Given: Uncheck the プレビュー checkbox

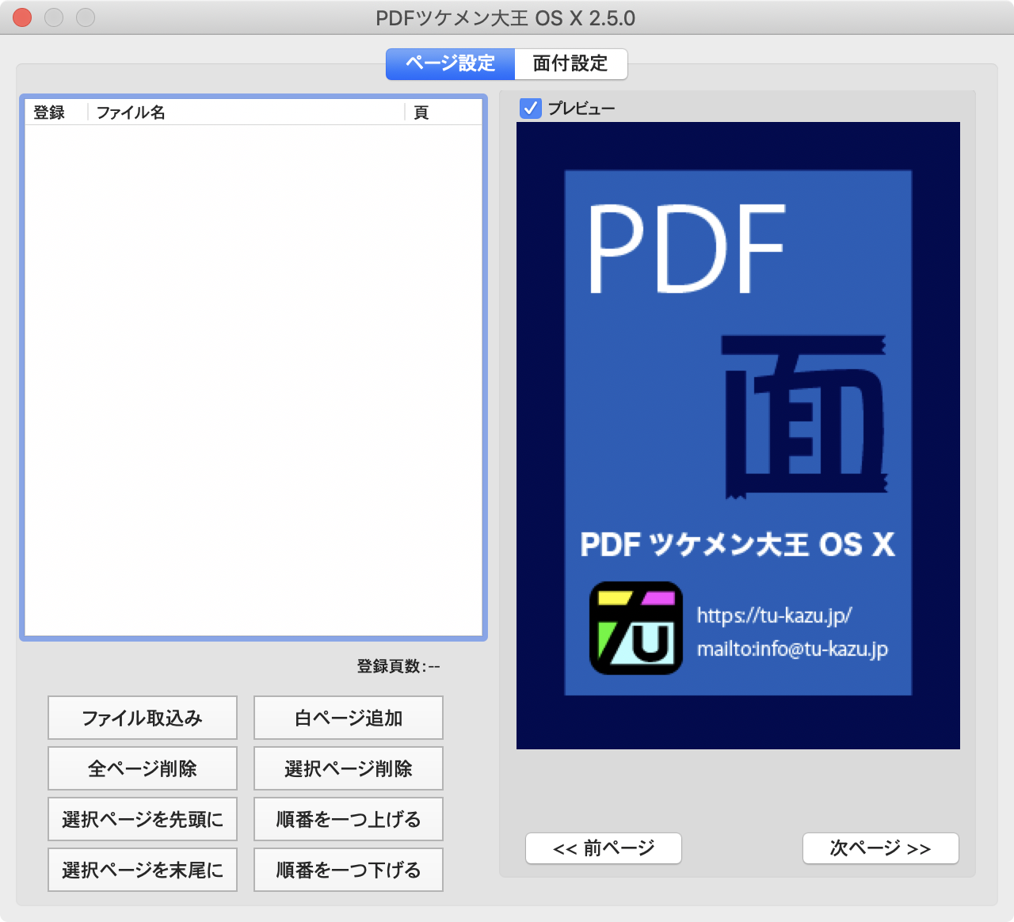Looking at the screenshot, I should pyautogui.click(x=531, y=109).
